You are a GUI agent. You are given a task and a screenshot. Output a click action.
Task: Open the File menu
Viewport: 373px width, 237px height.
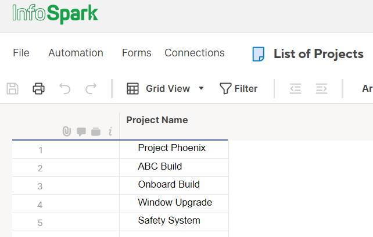click(x=21, y=53)
